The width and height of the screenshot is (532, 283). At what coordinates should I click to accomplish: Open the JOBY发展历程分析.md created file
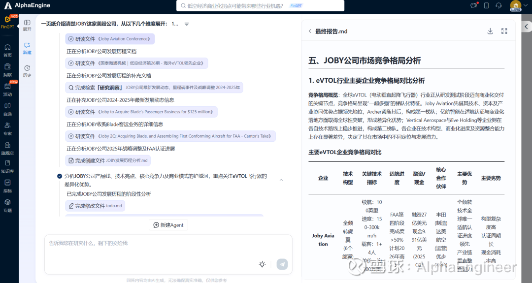tap(108, 160)
